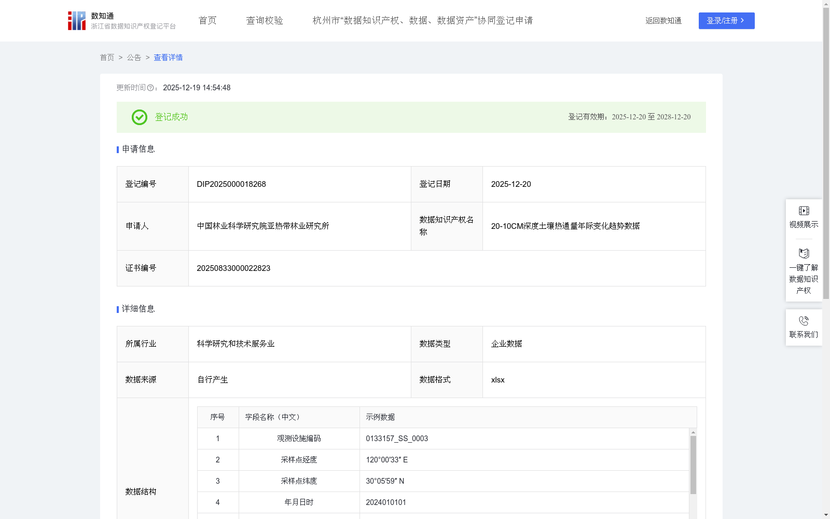This screenshot has height=519, width=830.
Task: Click industry value 科学研究和技术服务业
Action: point(236,344)
